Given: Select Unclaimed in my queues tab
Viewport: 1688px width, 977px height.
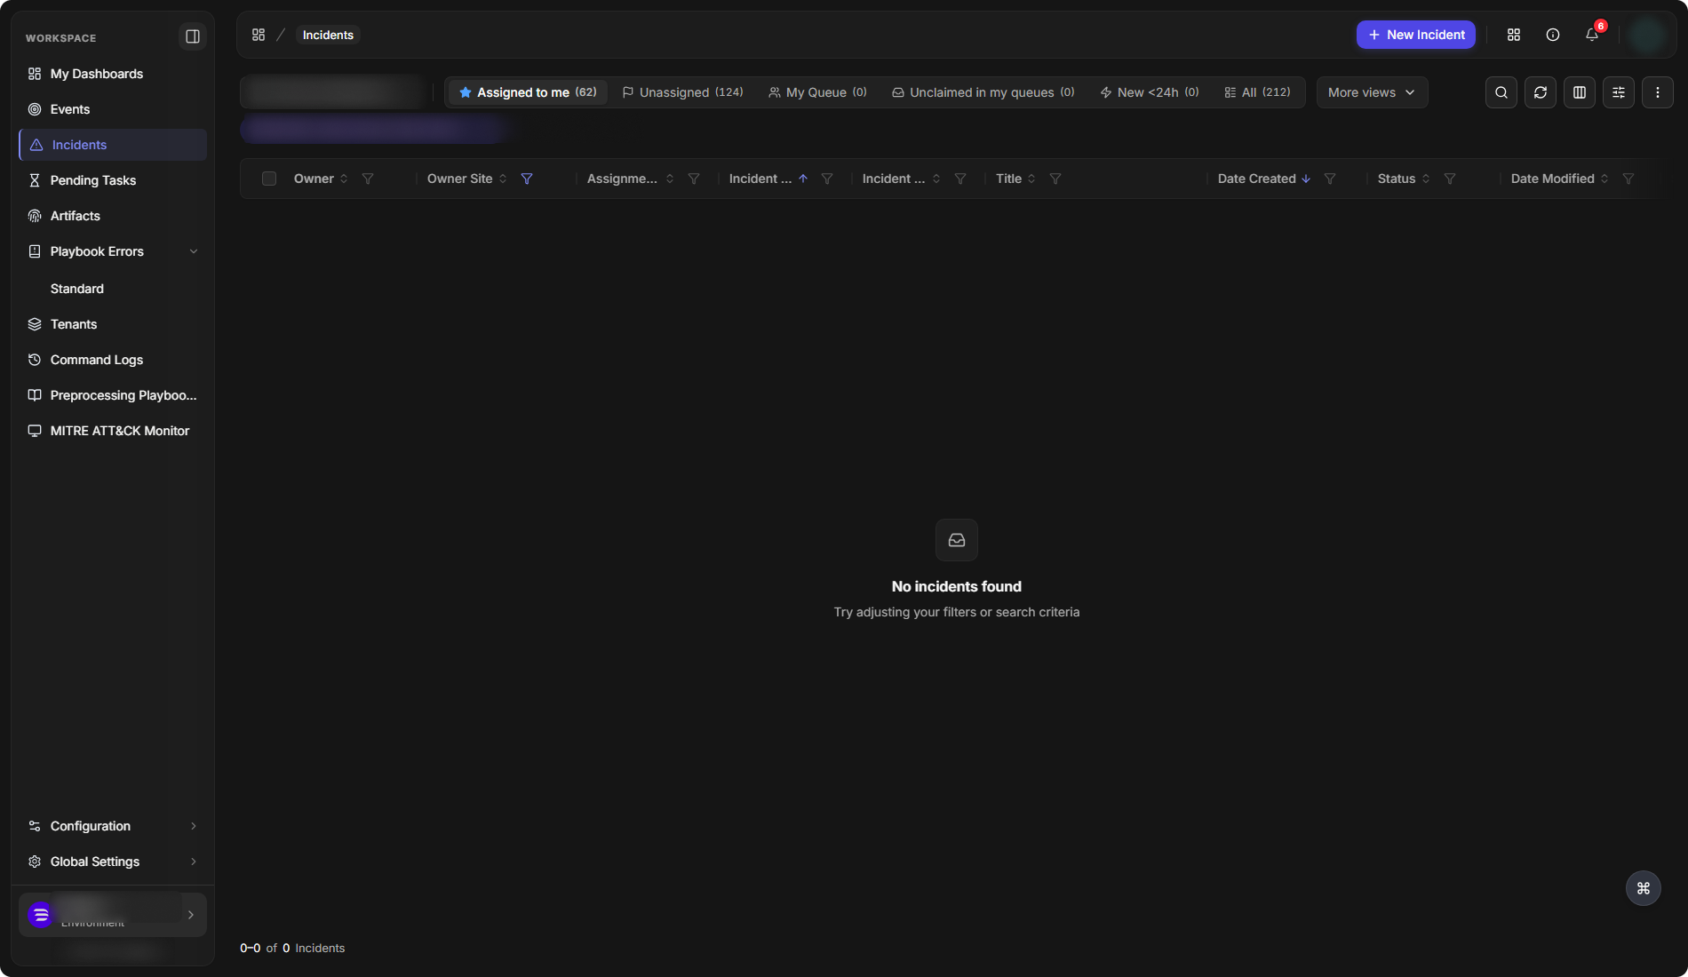Looking at the screenshot, I should [983, 92].
